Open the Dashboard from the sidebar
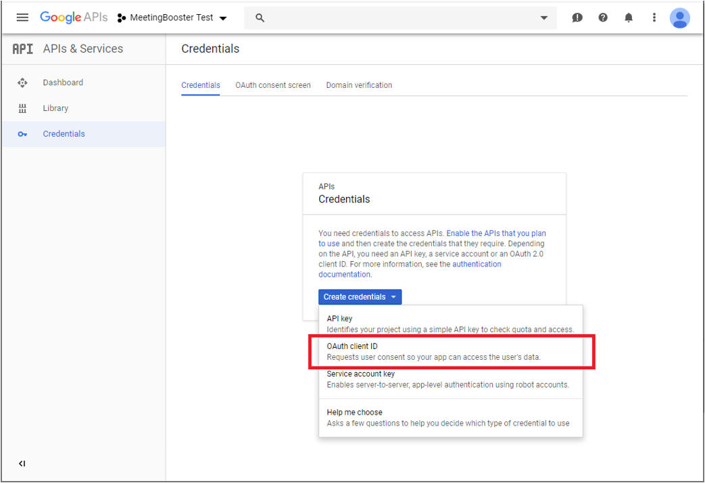705x483 pixels. pyautogui.click(x=63, y=82)
